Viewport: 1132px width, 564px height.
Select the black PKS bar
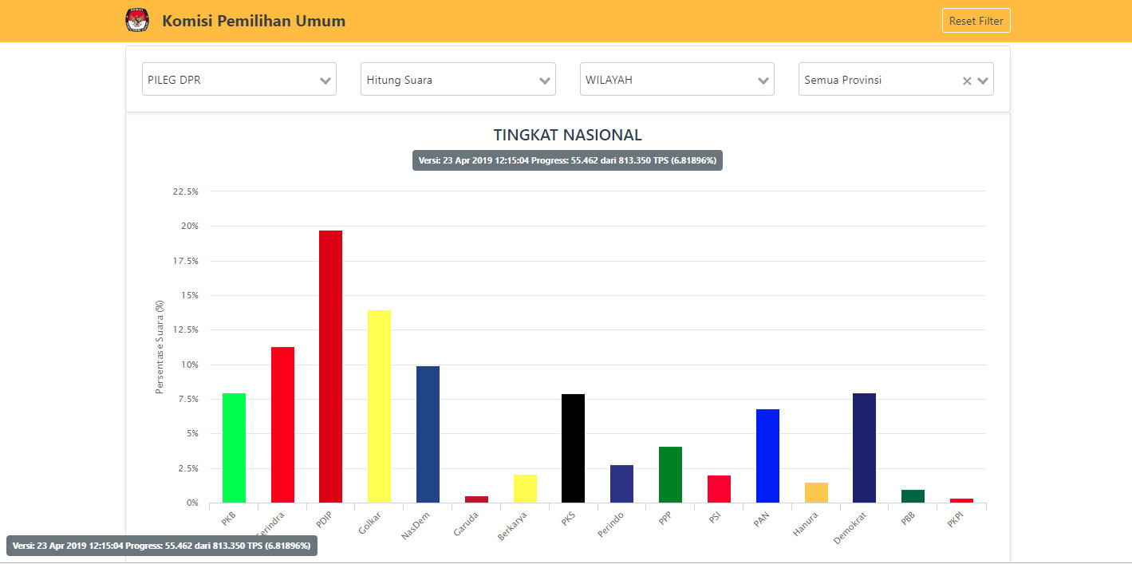[573, 448]
